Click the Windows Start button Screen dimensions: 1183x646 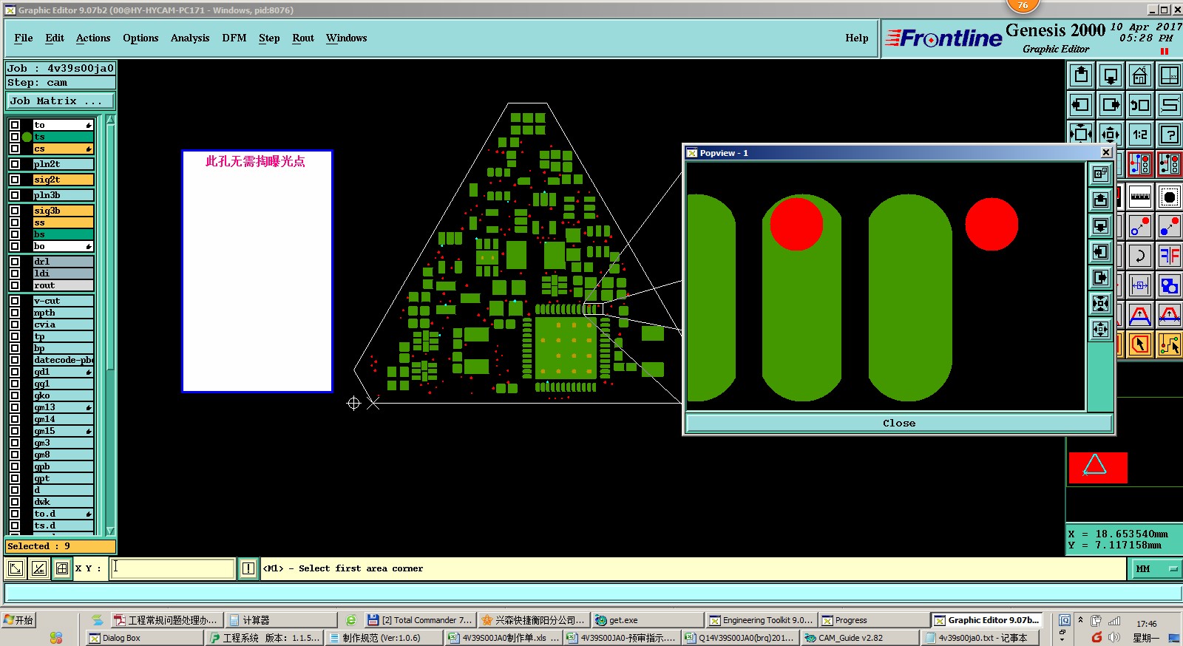pyautogui.click(x=19, y=620)
